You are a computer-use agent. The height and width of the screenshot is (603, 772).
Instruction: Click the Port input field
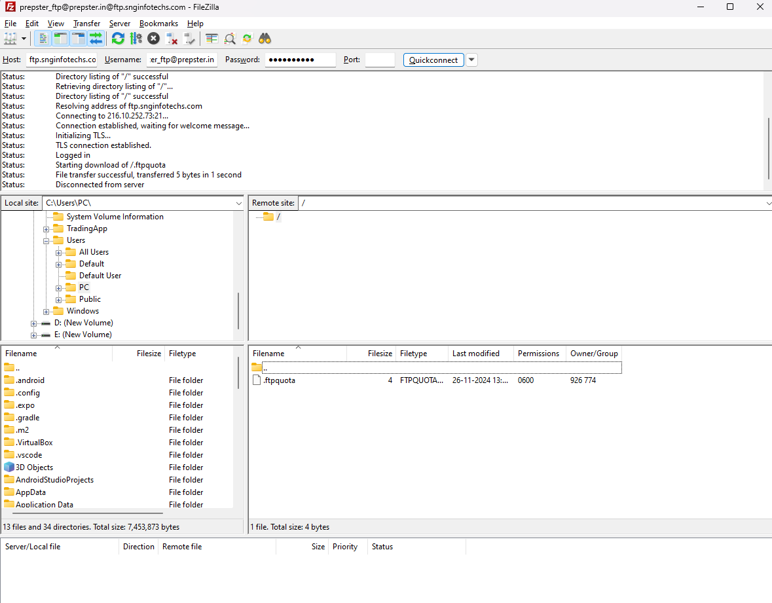[380, 60]
